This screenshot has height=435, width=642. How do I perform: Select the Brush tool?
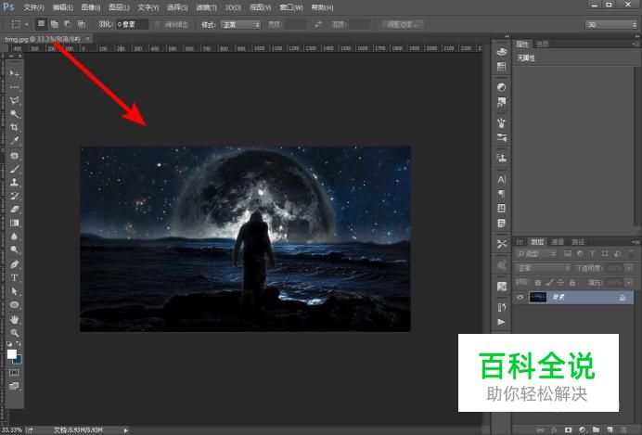click(14, 169)
